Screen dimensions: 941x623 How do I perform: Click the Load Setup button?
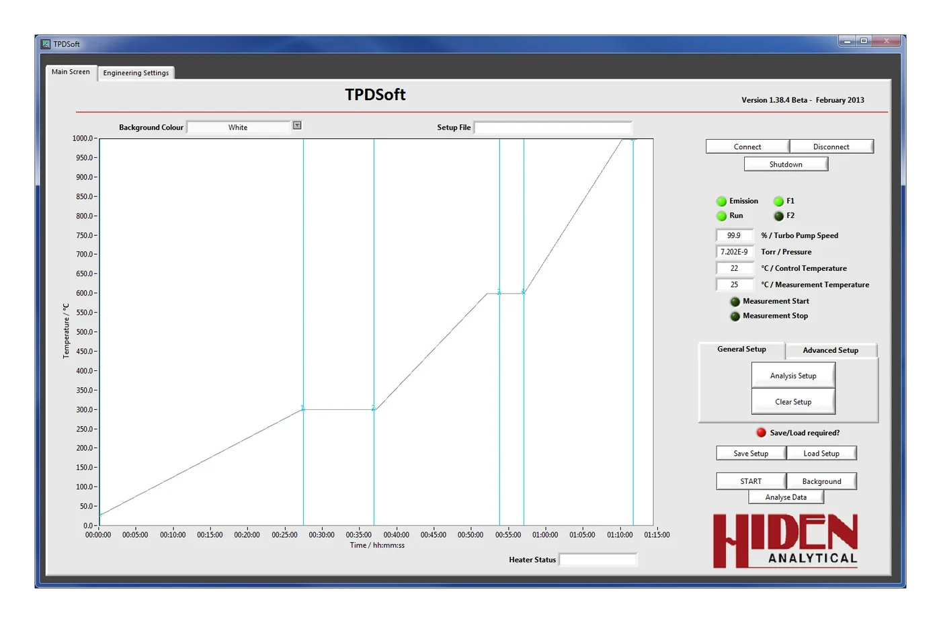(x=821, y=454)
